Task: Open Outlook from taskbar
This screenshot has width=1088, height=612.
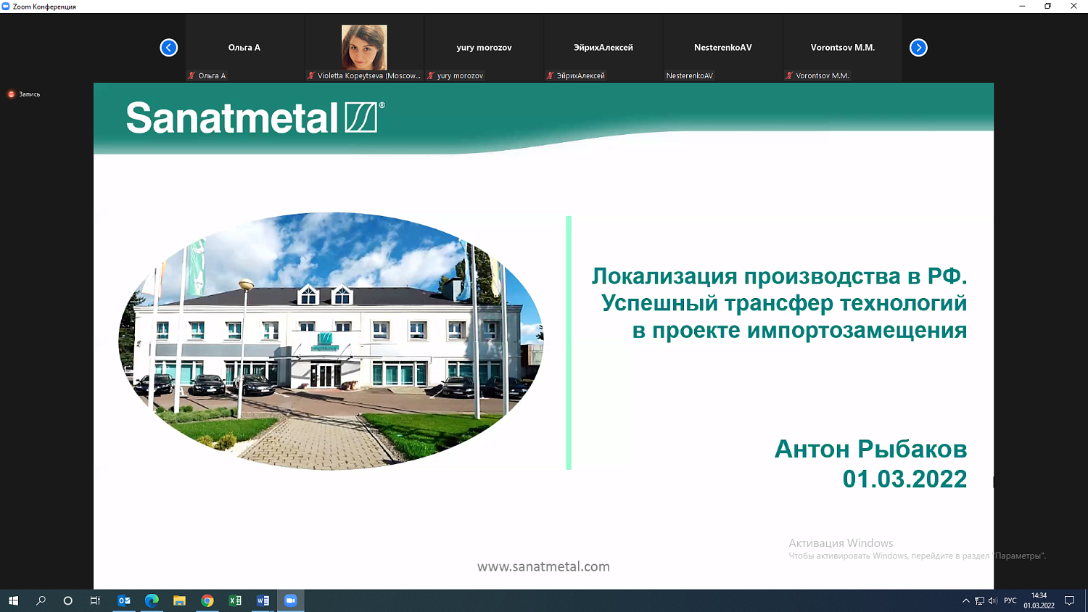Action: pyautogui.click(x=124, y=600)
